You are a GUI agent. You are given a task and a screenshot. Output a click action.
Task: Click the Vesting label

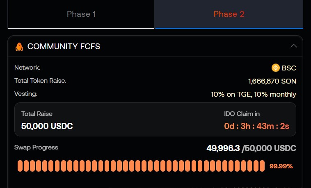[x=25, y=94]
